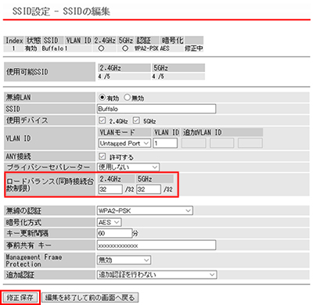Viewport: 313px width, 305px height.
Task: Click the 編集を終了して前の画面へ戻る button
Action: pos(90,297)
